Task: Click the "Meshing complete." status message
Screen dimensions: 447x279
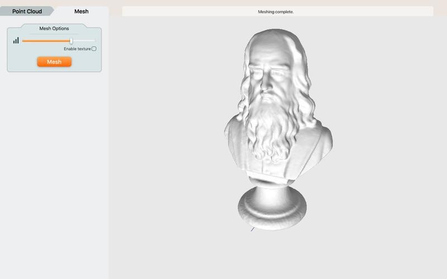Action: coord(275,12)
